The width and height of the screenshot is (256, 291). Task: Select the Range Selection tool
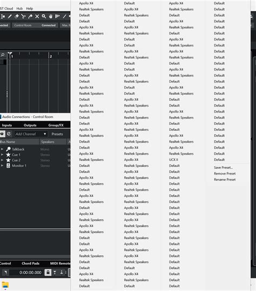click(3, 17)
